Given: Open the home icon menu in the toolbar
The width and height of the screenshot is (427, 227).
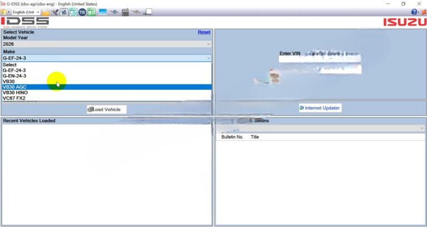Looking at the screenshot, I should (x=4, y=12).
